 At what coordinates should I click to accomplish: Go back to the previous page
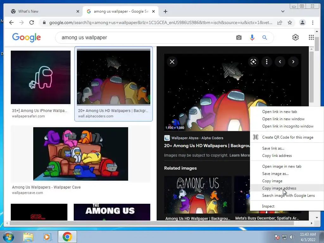[11, 22]
